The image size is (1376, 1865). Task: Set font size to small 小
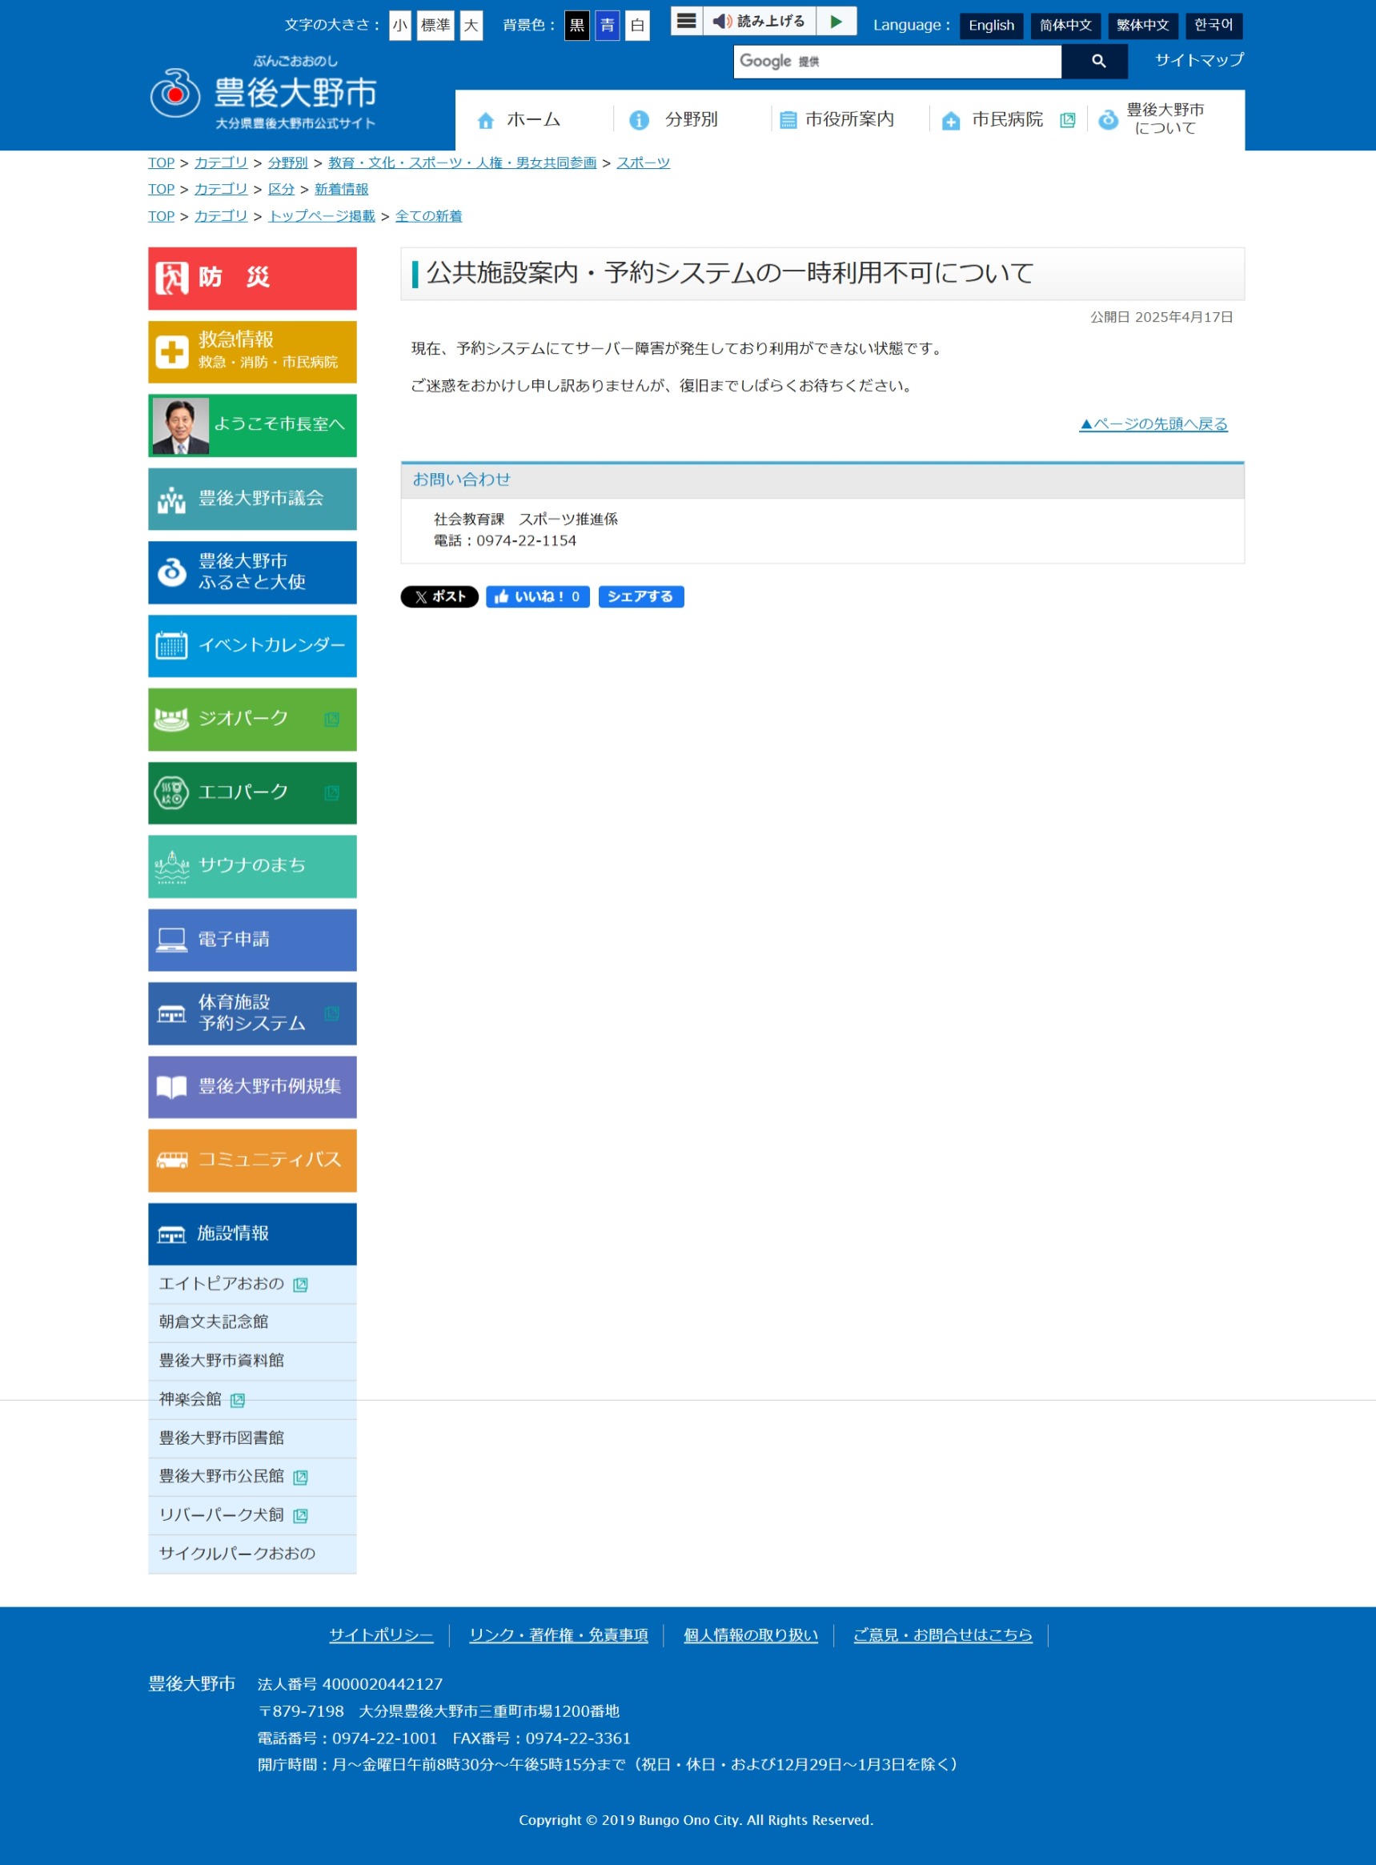401,25
